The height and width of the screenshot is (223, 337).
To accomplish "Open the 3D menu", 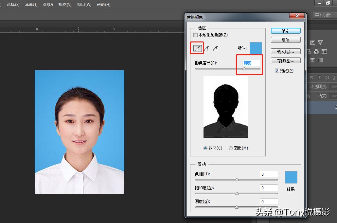I will pos(48,5).
